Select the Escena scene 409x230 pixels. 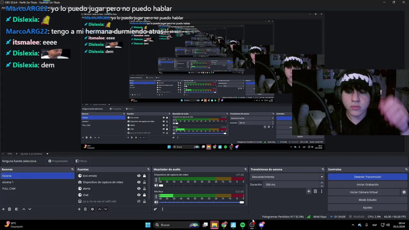tap(37, 176)
